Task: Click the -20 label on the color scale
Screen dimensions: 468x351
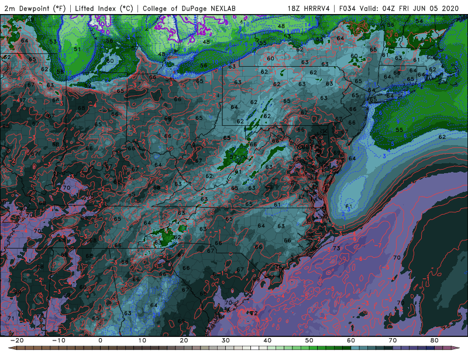Action: [x=17, y=340]
